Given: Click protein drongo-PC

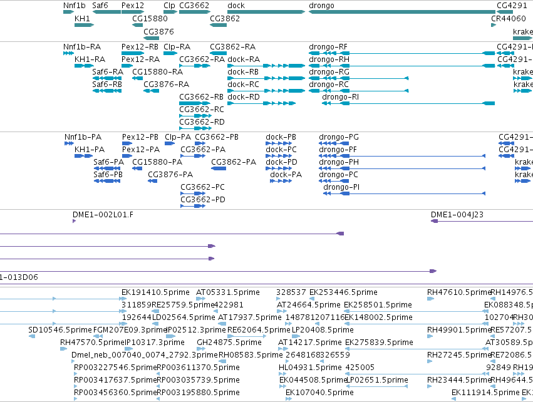Looking at the screenshot, I should pyautogui.click(x=338, y=175).
